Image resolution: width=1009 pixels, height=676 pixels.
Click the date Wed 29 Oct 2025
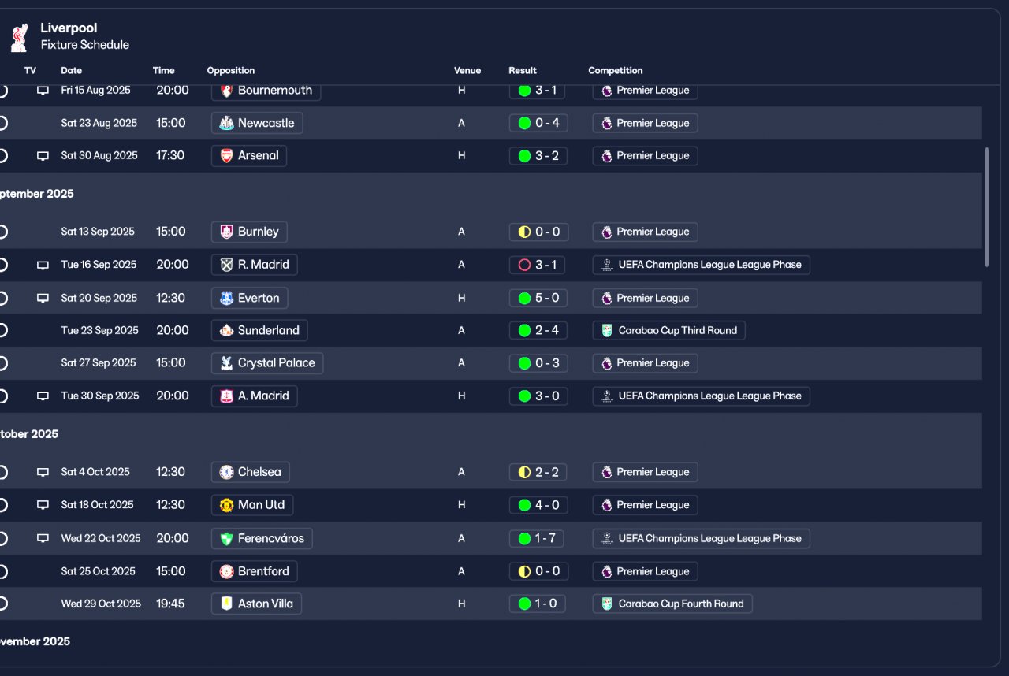click(101, 604)
